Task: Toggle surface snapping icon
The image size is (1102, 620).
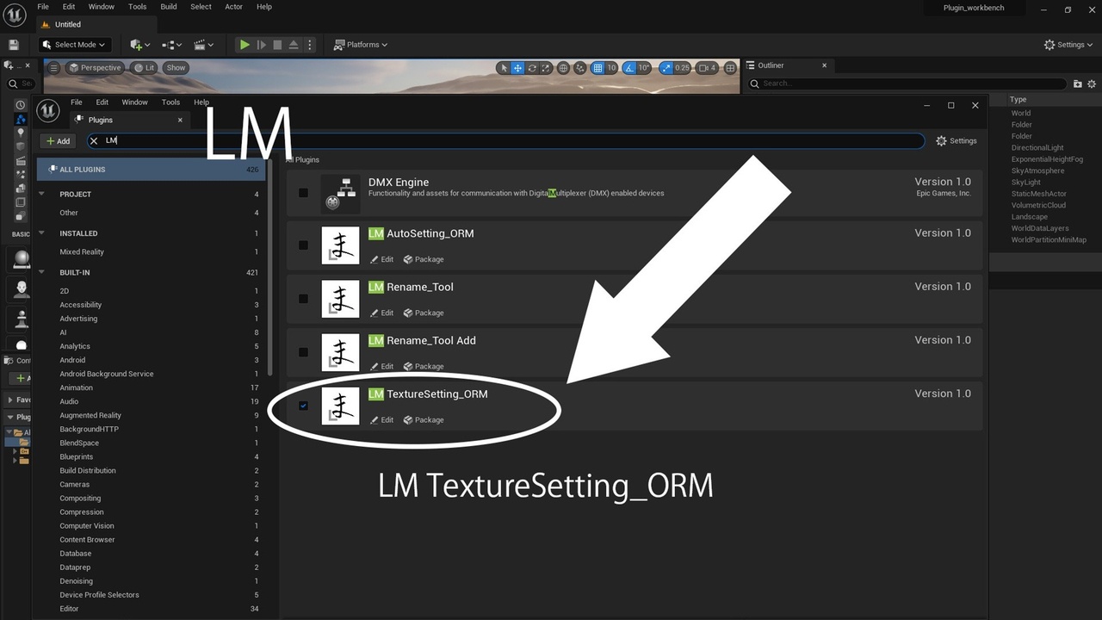Action: pos(580,68)
